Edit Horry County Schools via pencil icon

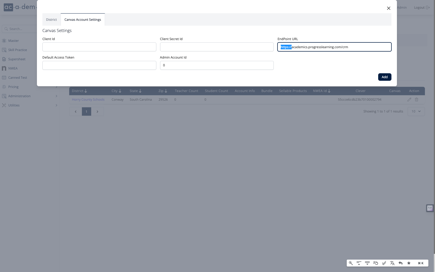(409, 100)
